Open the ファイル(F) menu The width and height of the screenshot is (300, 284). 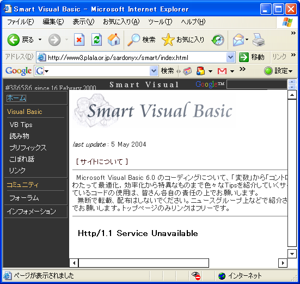coord(21,22)
